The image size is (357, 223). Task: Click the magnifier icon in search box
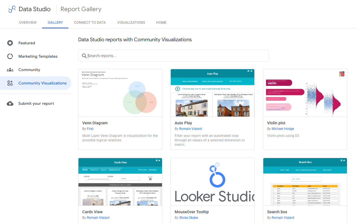coord(84,56)
